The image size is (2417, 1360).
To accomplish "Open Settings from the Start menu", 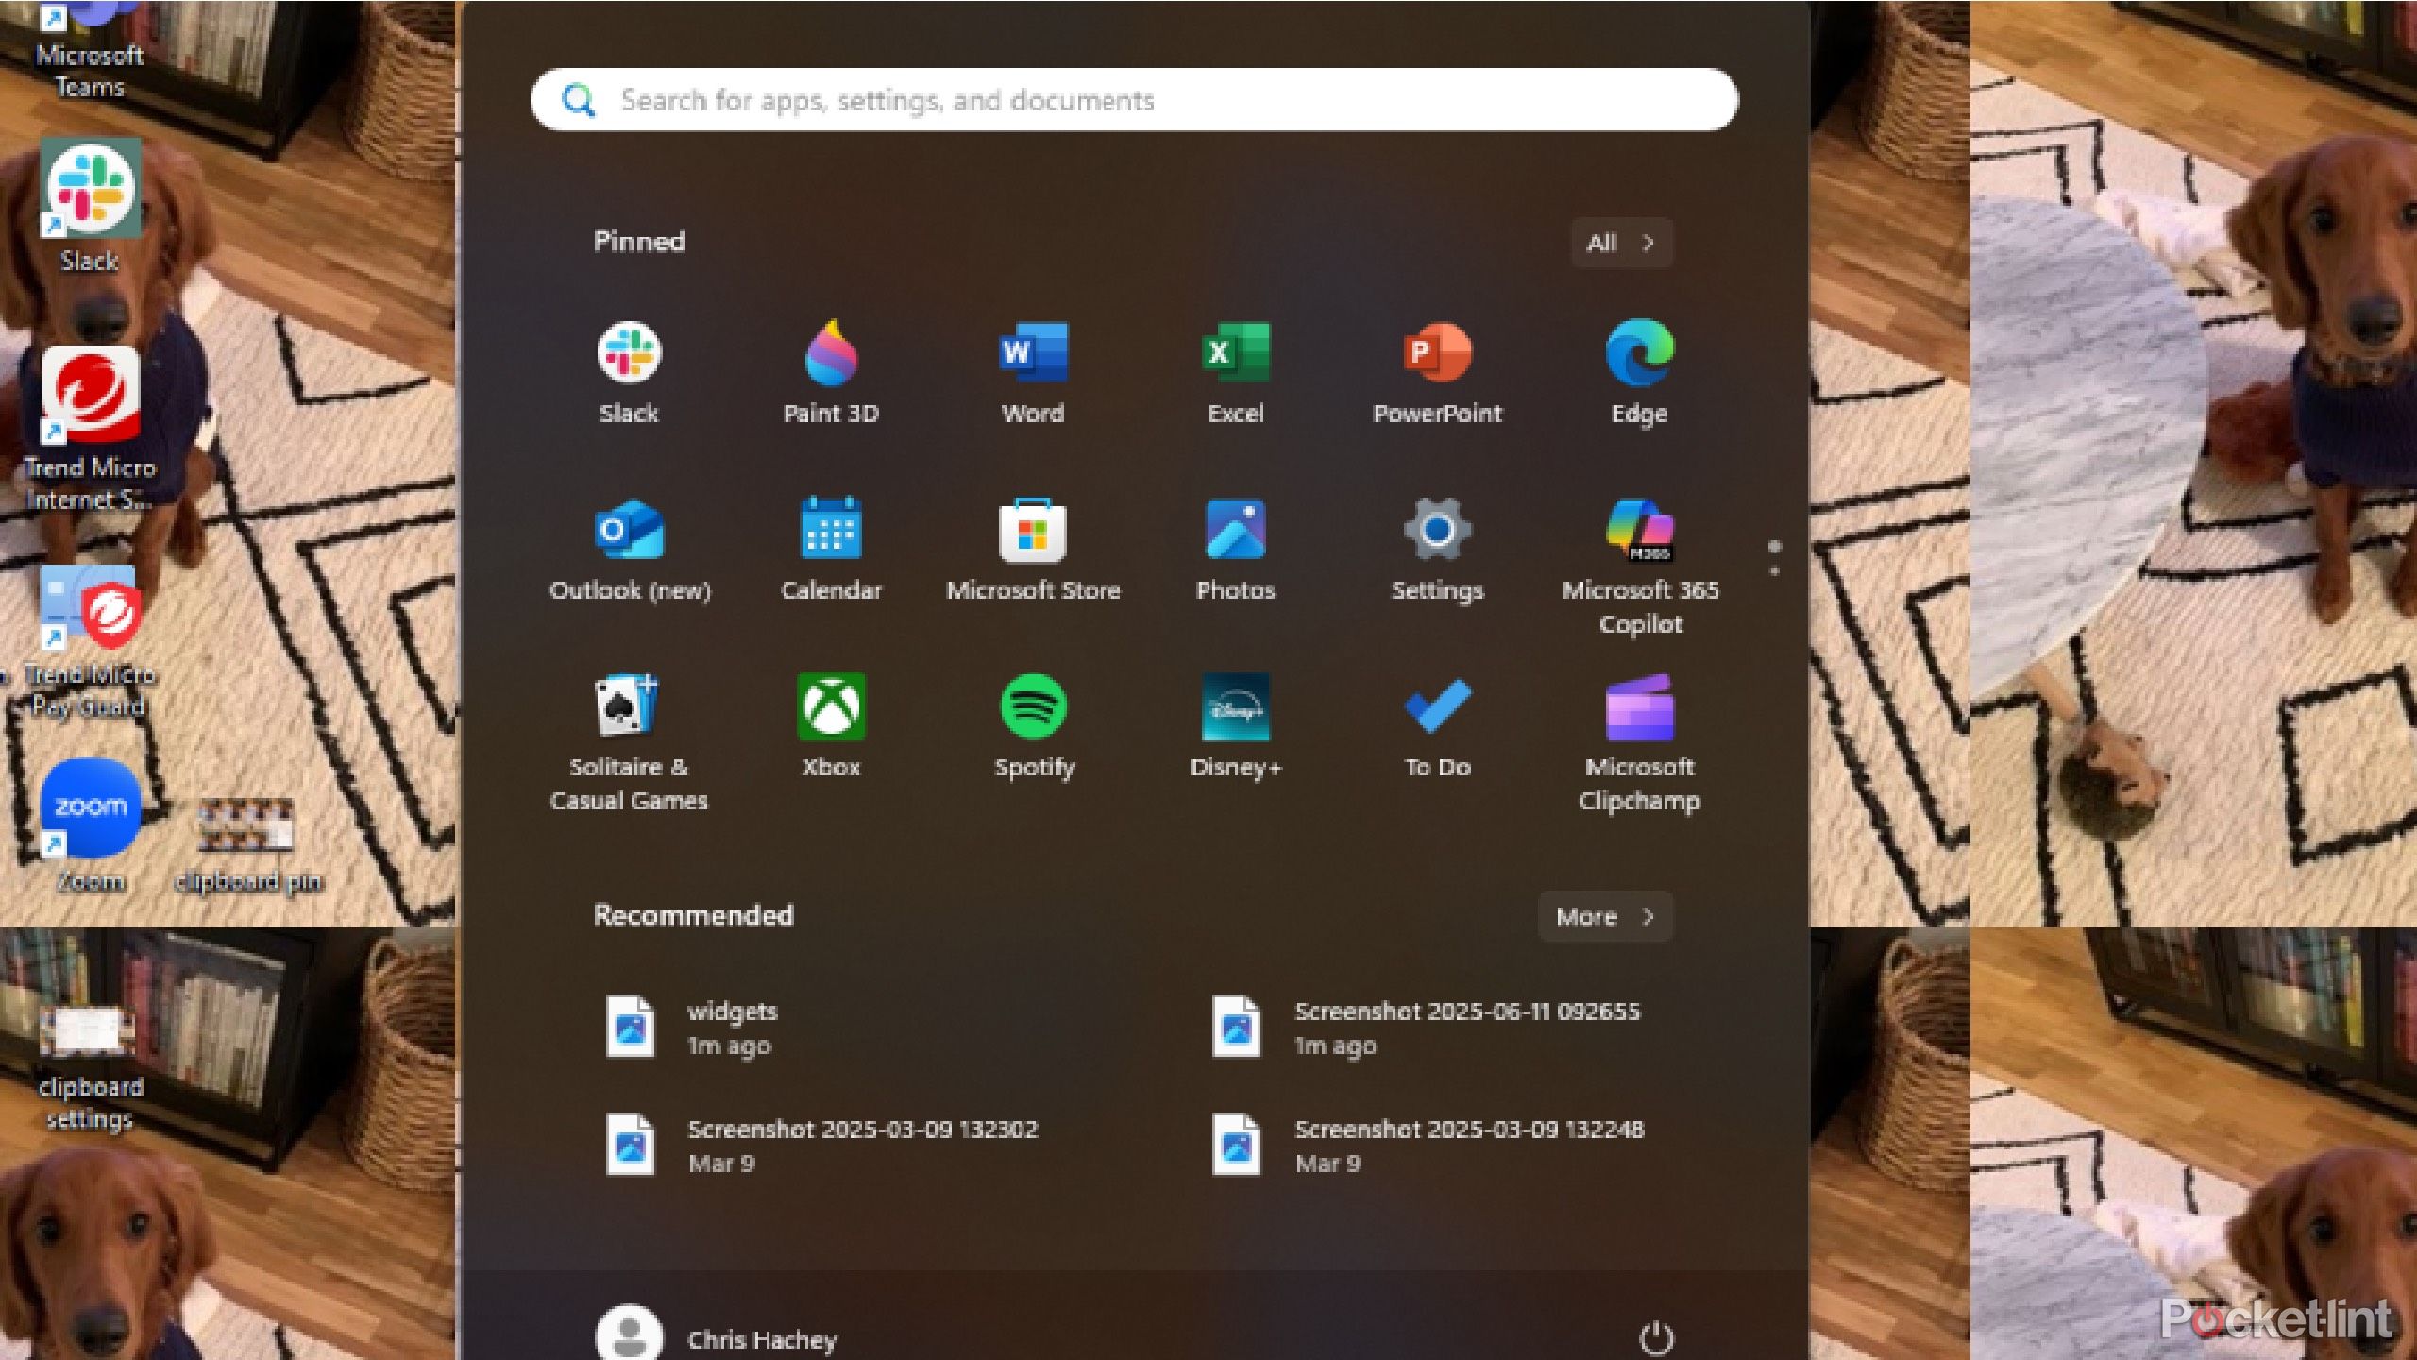I will (x=1437, y=552).
